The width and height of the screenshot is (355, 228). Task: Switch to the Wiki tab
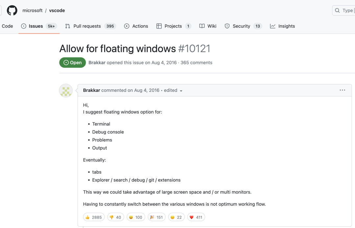(x=208, y=26)
